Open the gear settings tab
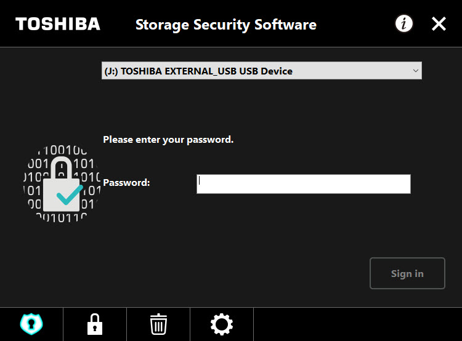The width and height of the screenshot is (462, 341). click(222, 324)
